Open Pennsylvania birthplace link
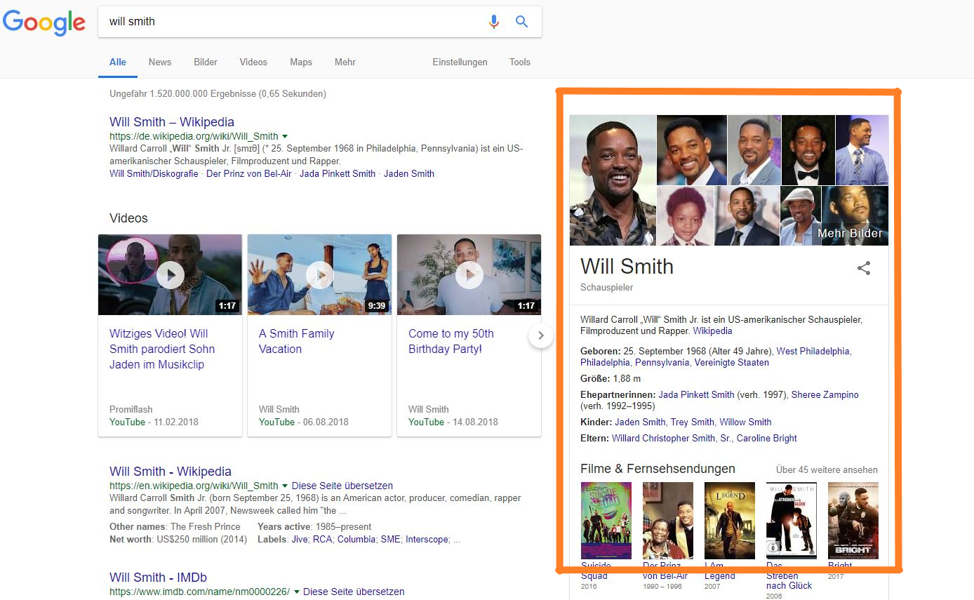 [x=662, y=363]
